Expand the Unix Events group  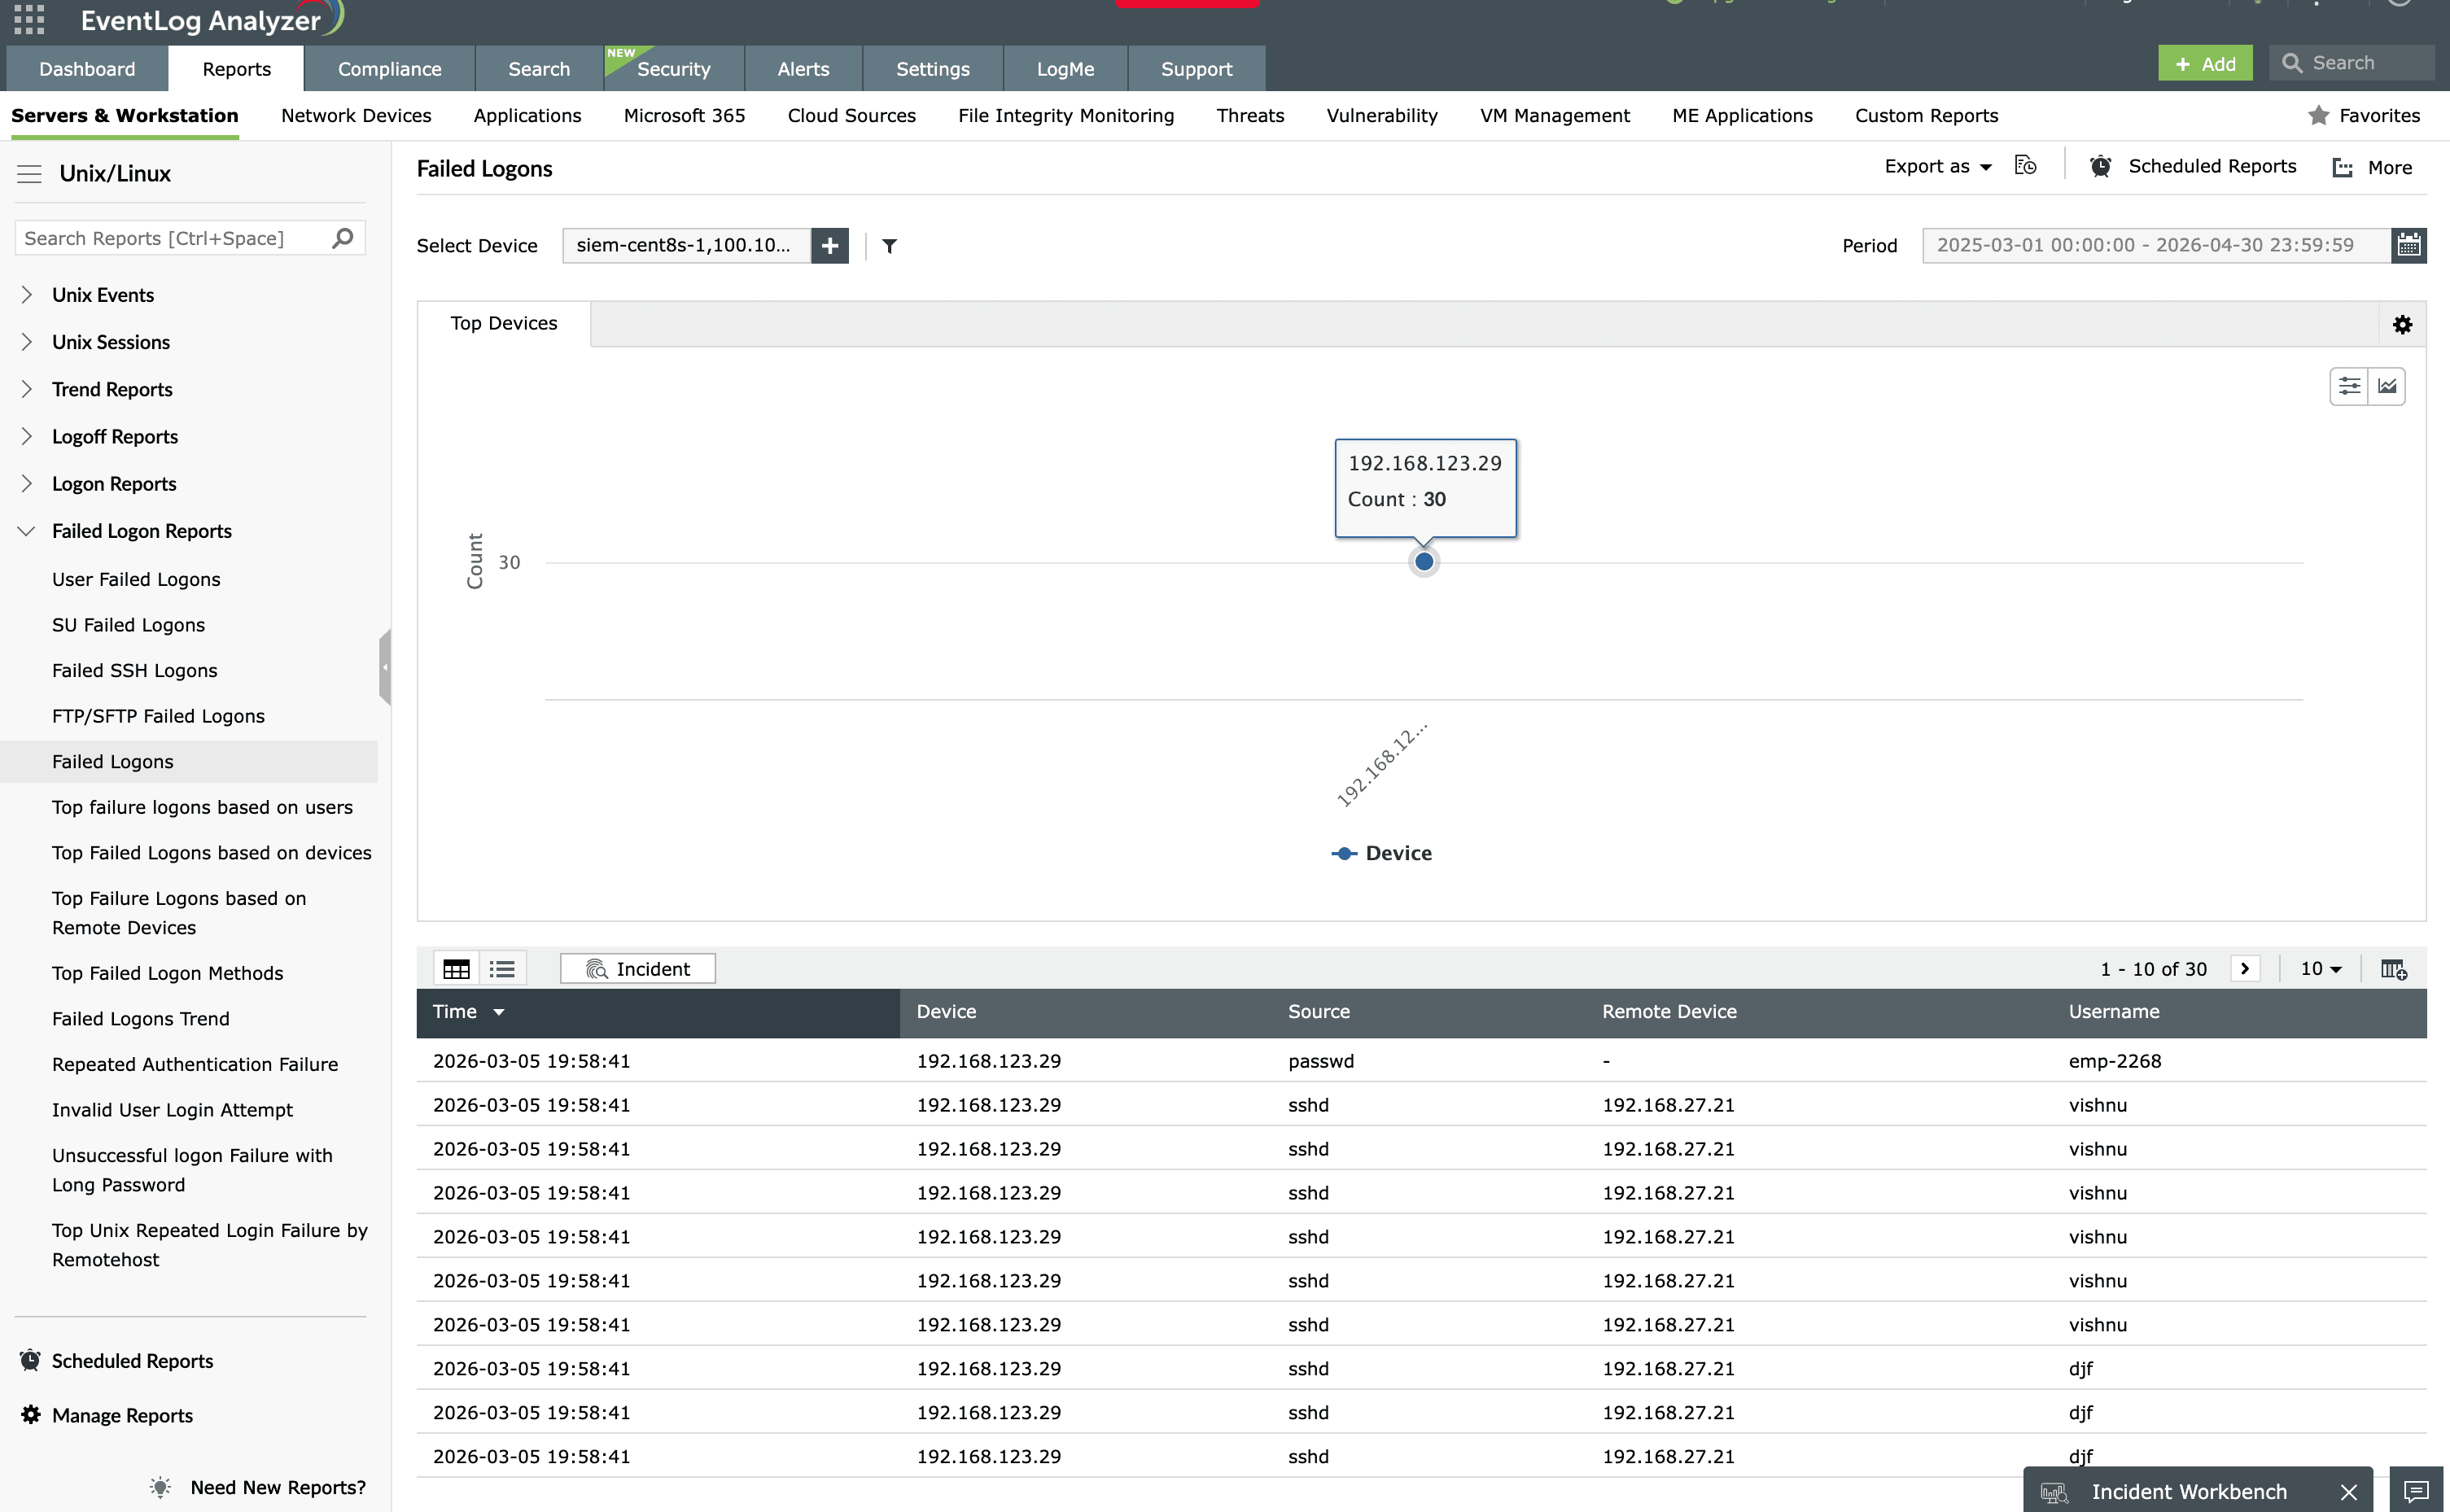[27, 295]
